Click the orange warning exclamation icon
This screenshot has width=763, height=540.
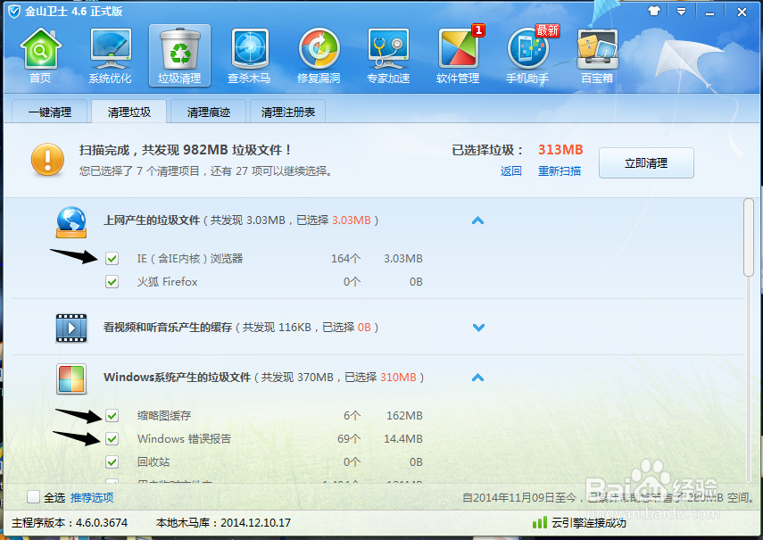pyautogui.click(x=47, y=160)
